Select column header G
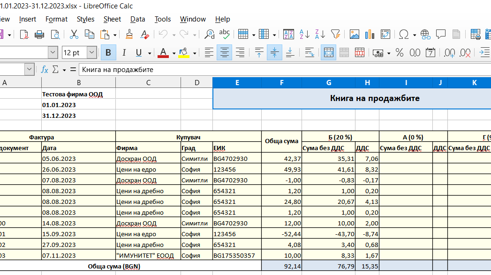The height and width of the screenshot is (275, 491). click(x=328, y=83)
